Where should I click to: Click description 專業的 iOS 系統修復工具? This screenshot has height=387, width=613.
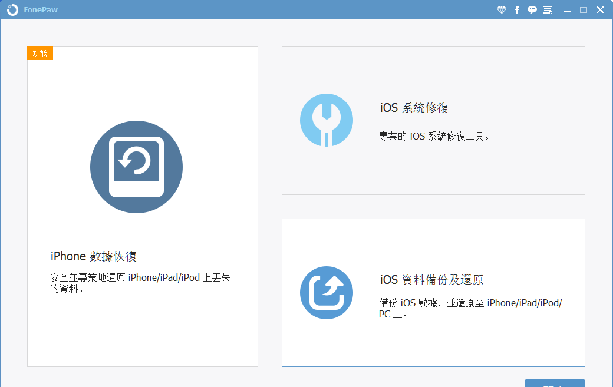[434, 136]
